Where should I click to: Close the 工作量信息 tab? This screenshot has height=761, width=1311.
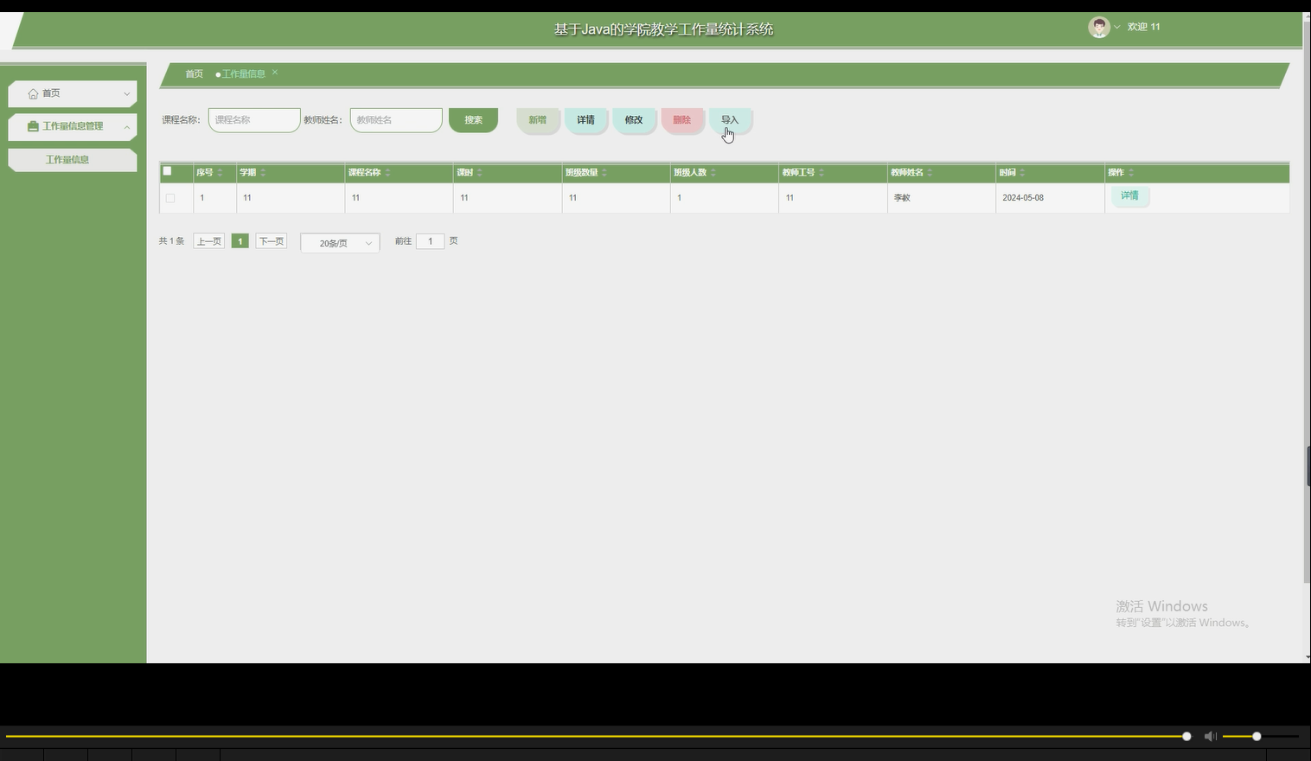click(x=274, y=73)
